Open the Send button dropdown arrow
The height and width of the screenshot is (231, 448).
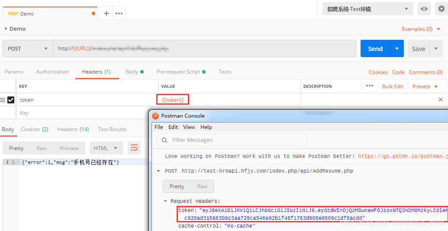click(x=397, y=48)
